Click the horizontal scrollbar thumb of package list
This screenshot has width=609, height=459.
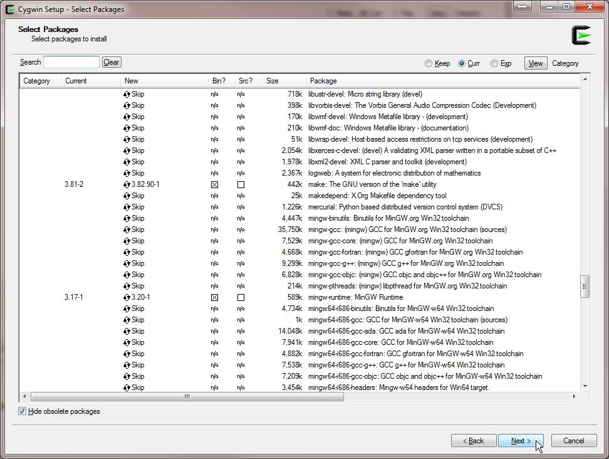pyautogui.click(x=187, y=396)
